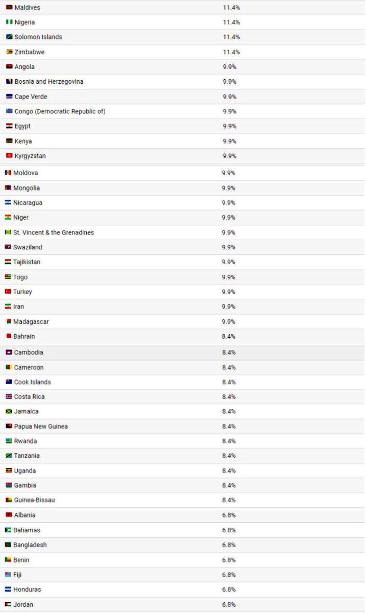Click the Papua New Guinea country name

coord(41,427)
